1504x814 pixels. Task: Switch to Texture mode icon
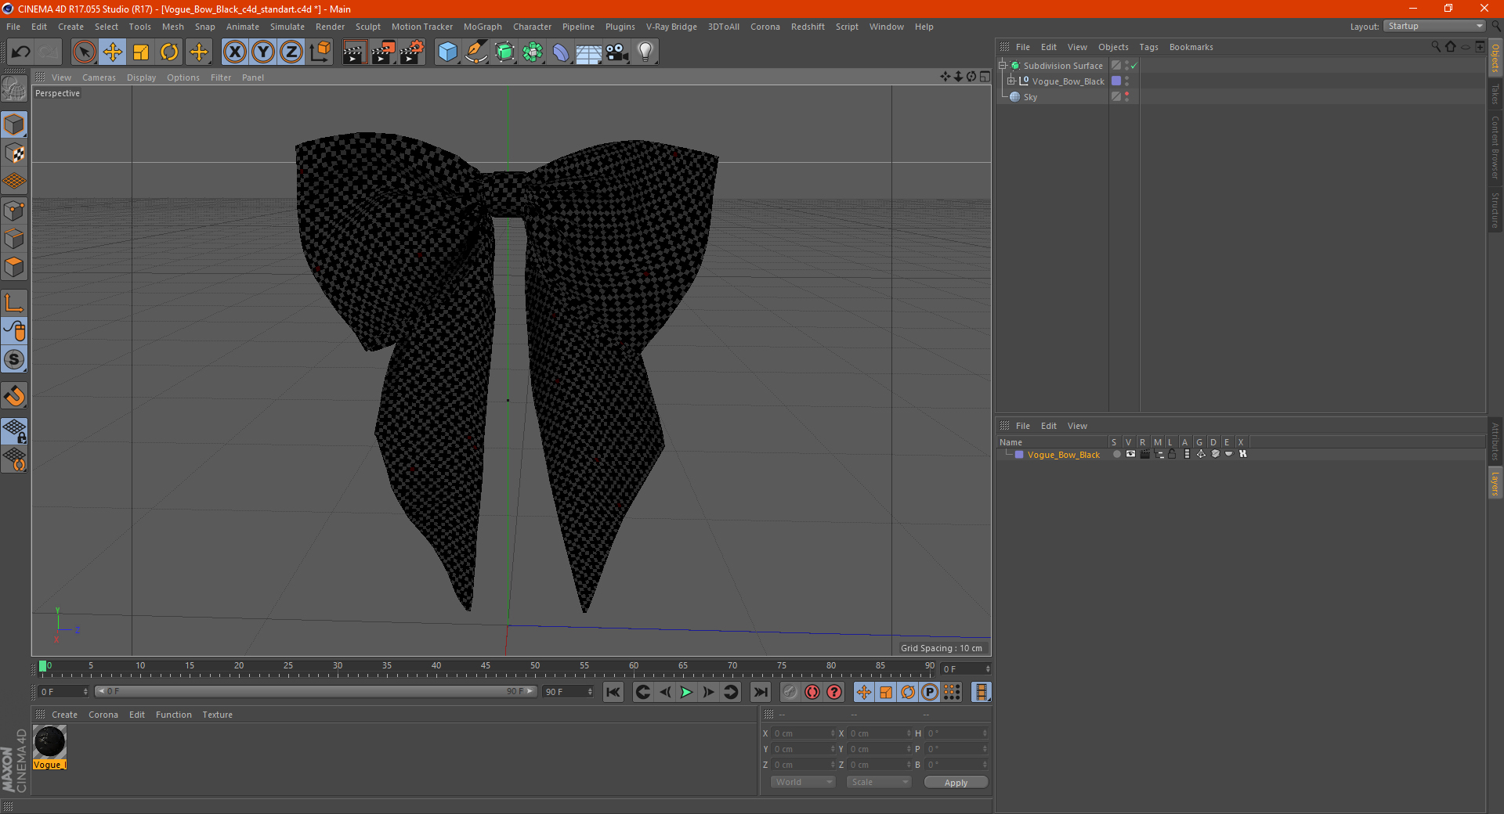tap(14, 153)
